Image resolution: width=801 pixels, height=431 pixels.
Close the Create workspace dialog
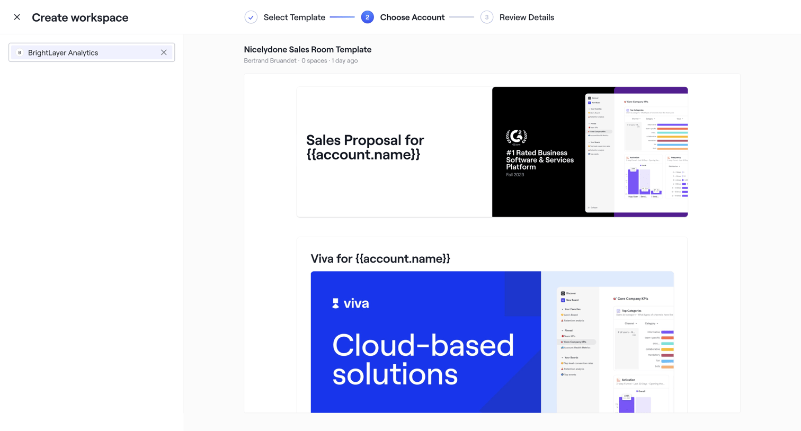point(17,17)
